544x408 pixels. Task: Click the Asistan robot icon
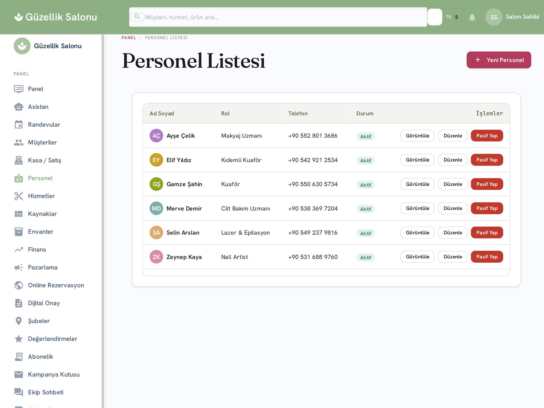tap(19, 107)
